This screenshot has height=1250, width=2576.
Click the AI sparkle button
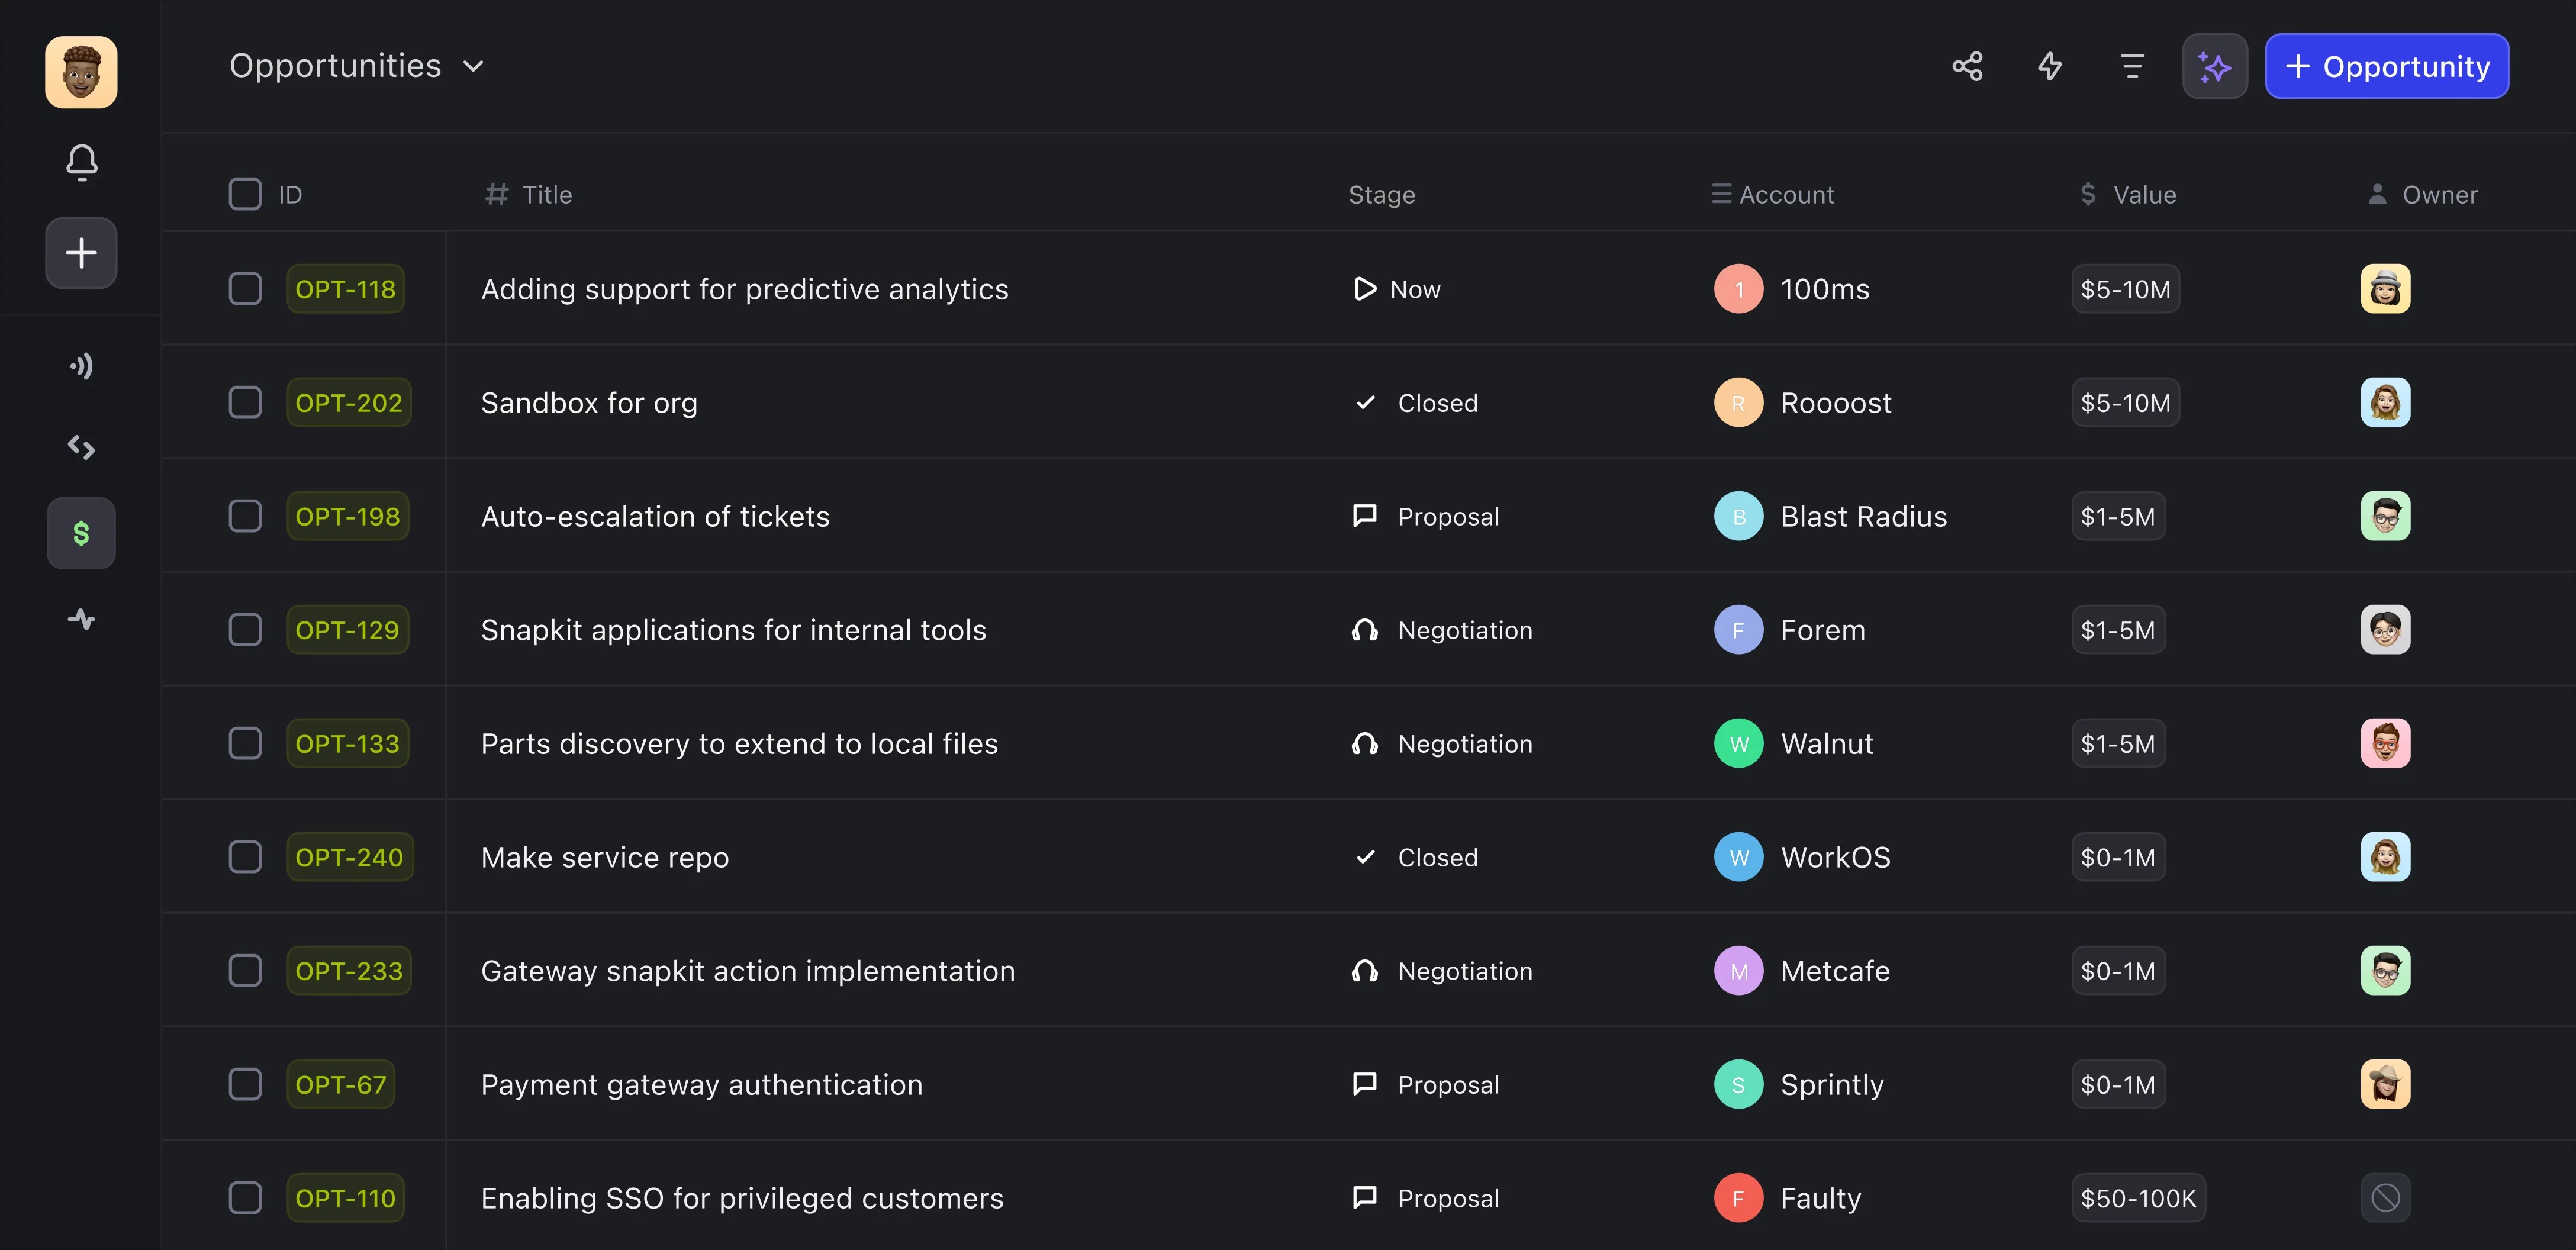coord(2214,66)
